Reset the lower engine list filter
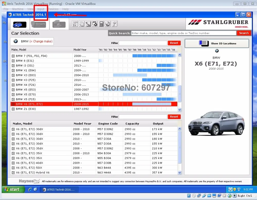 click(x=174, y=117)
